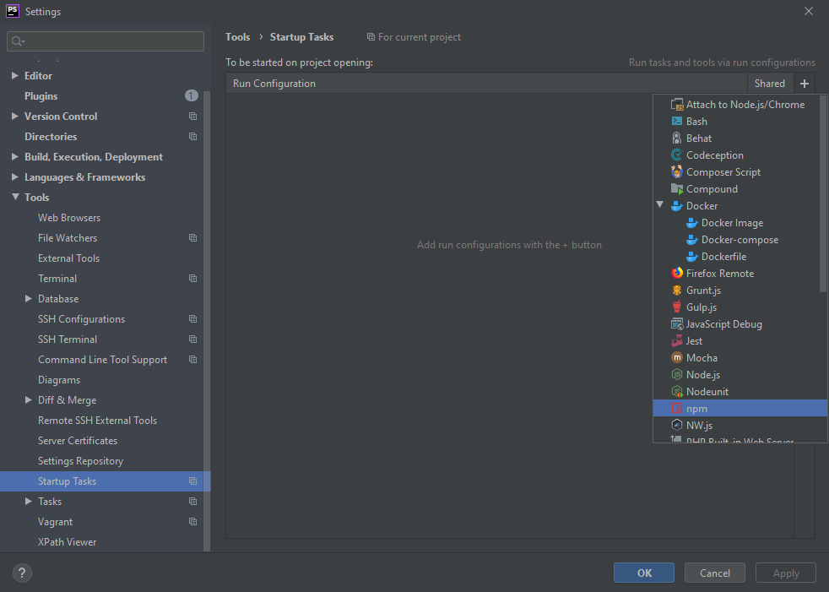
Task: Click the Codeception icon
Action: (x=677, y=155)
